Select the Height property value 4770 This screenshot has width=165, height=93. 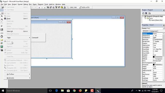tap(158, 68)
